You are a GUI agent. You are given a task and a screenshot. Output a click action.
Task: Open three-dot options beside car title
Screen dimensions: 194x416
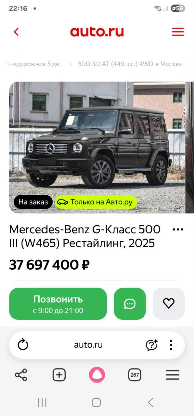(x=178, y=230)
